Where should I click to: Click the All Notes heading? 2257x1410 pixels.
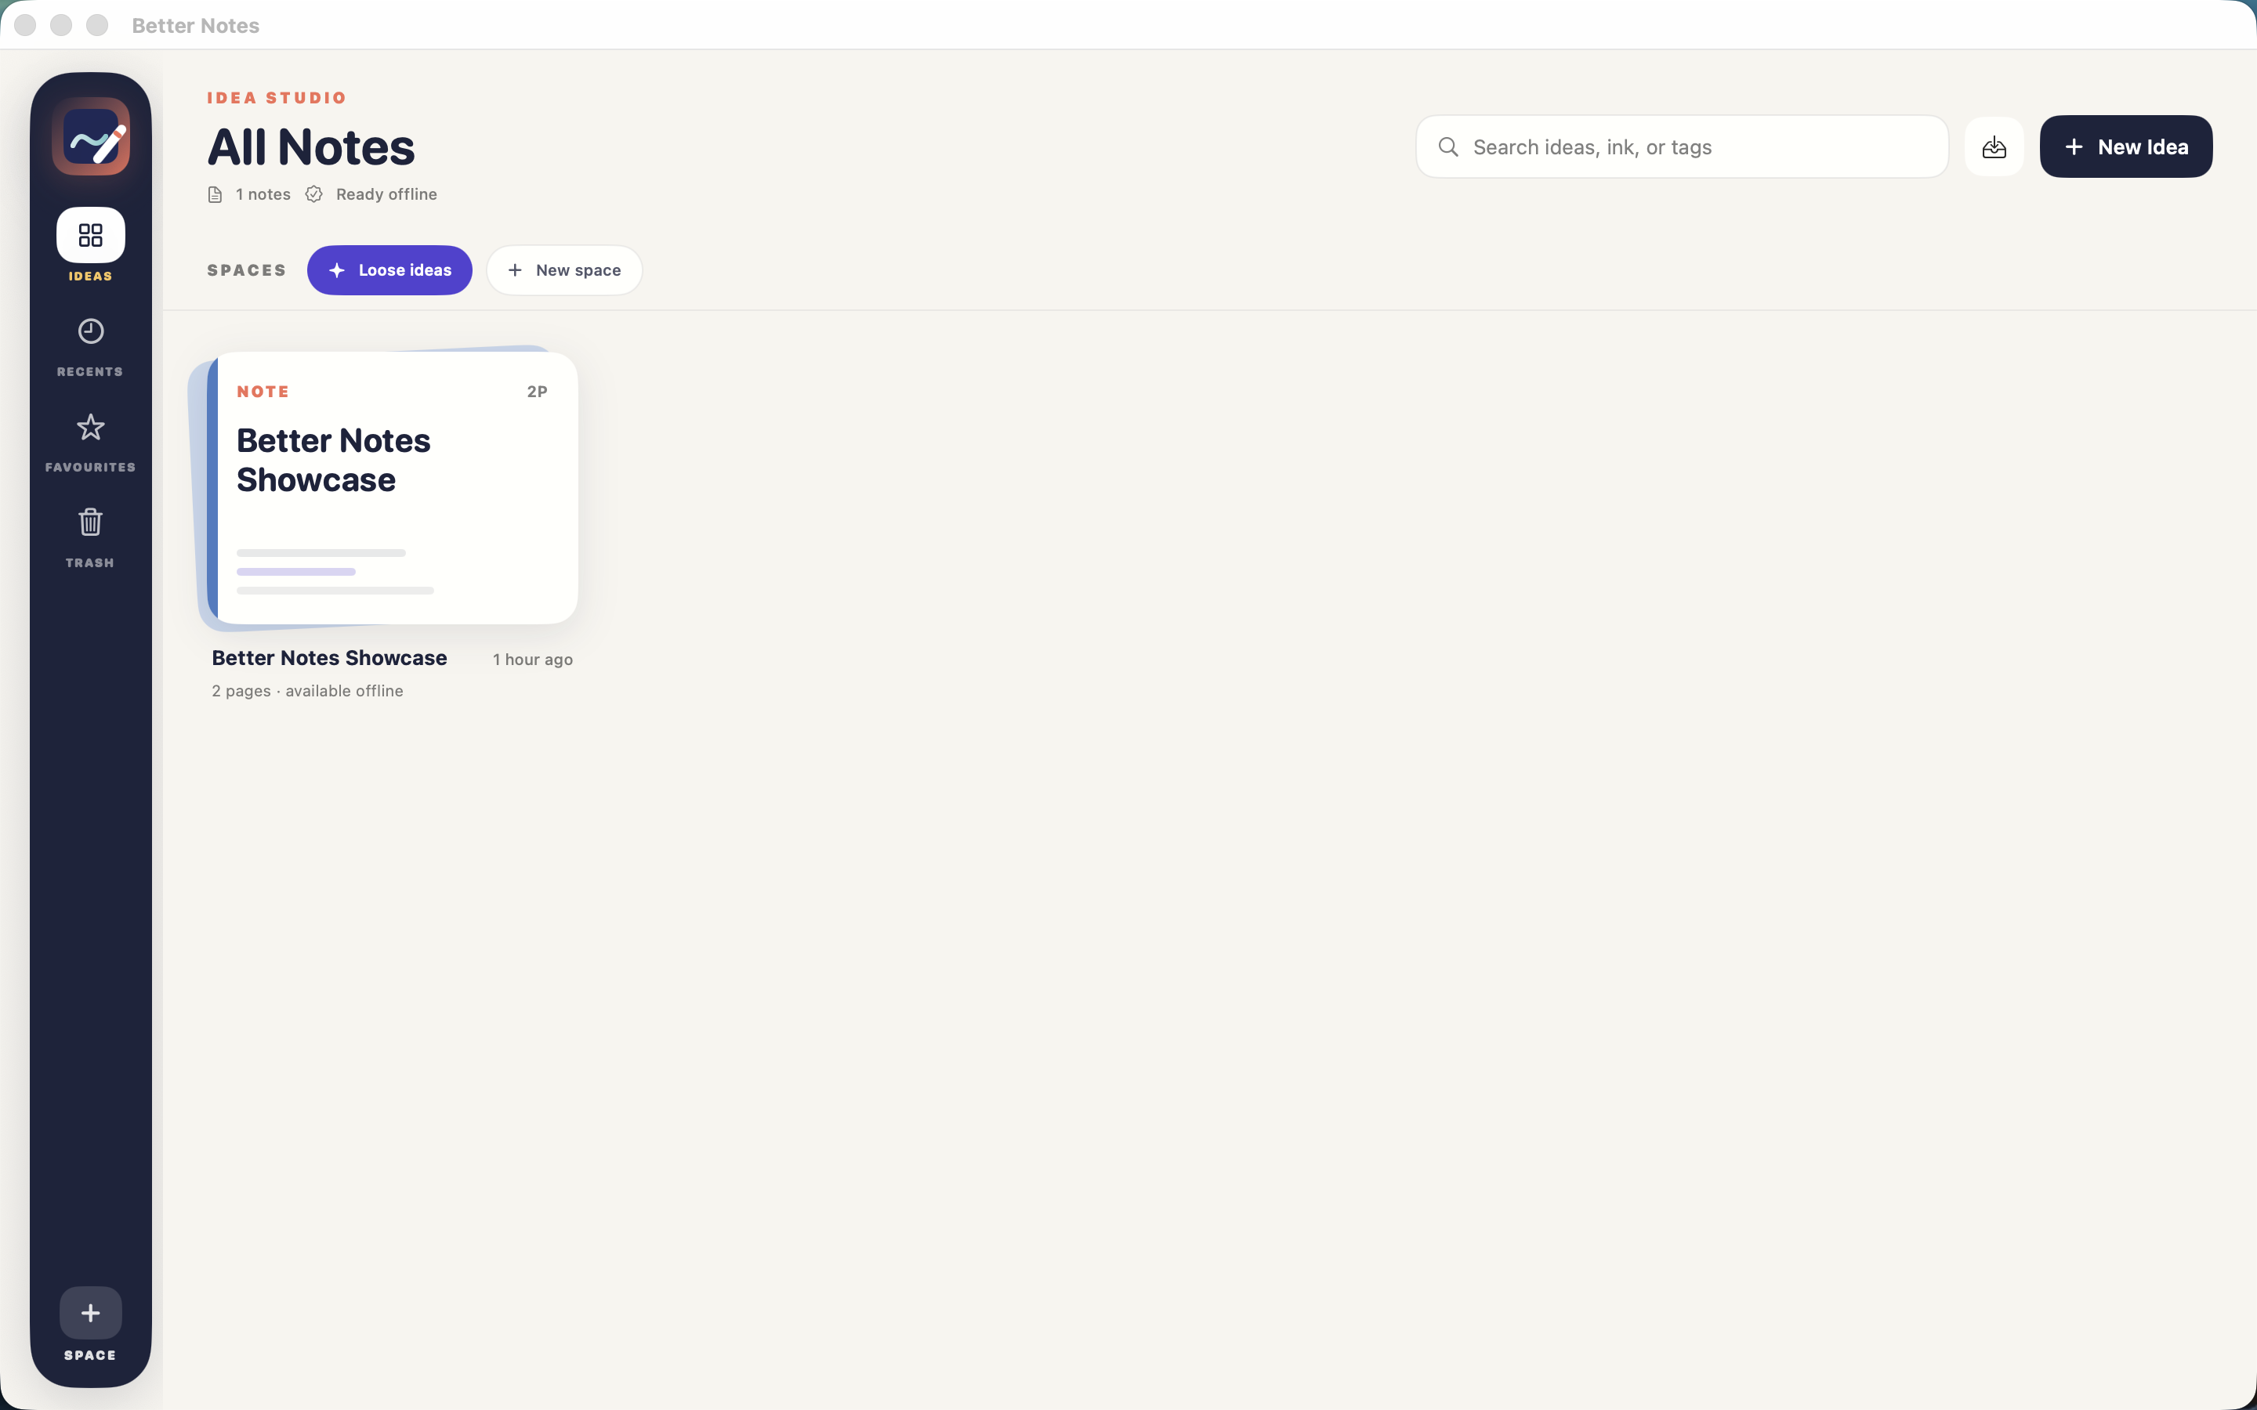click(310, 147)
